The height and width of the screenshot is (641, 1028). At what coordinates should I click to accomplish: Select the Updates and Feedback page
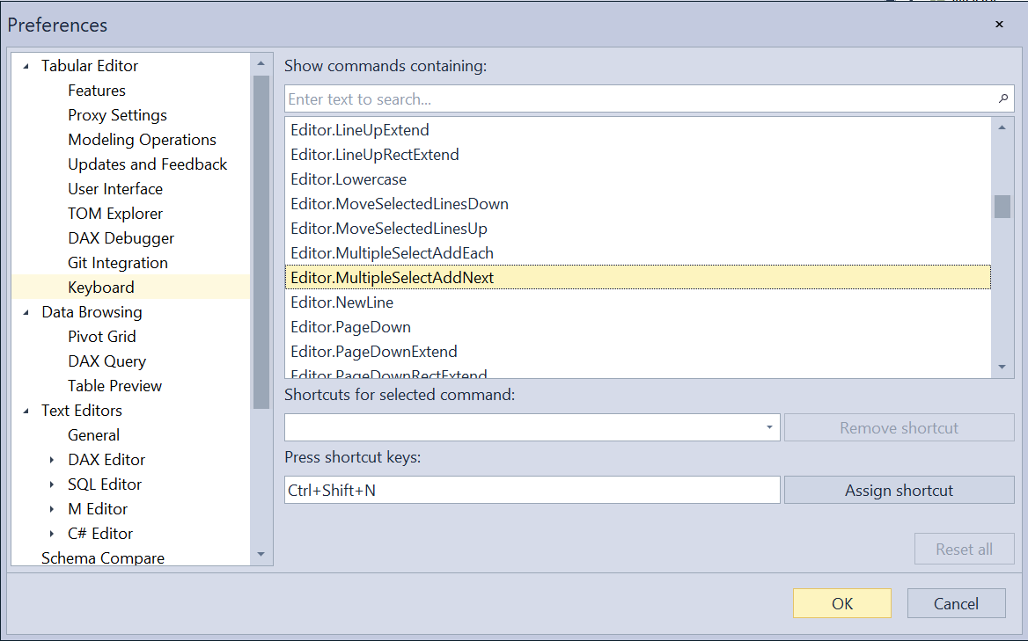147,164
